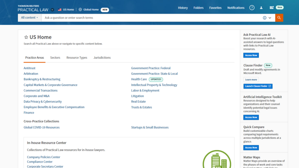Click the Launch Clause Finder button
Screen dimensions: 299x168
pos(258,86)
